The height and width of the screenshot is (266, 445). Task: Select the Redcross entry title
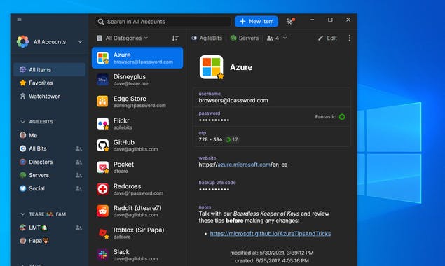[x=127, y=186]
